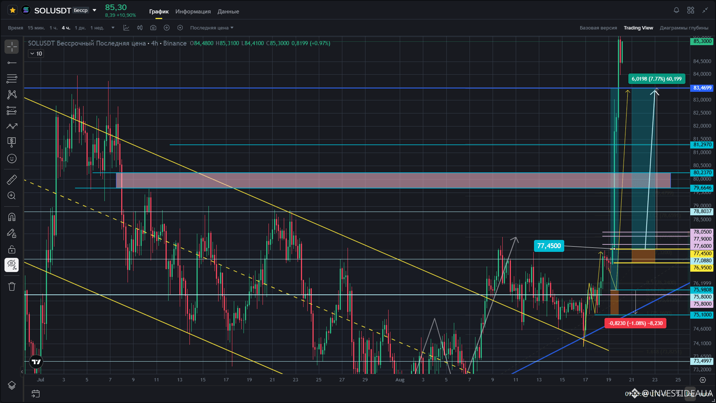Select the parallel channel projection tool
This screenshot has width=716, height=403.
click(12, 110)
